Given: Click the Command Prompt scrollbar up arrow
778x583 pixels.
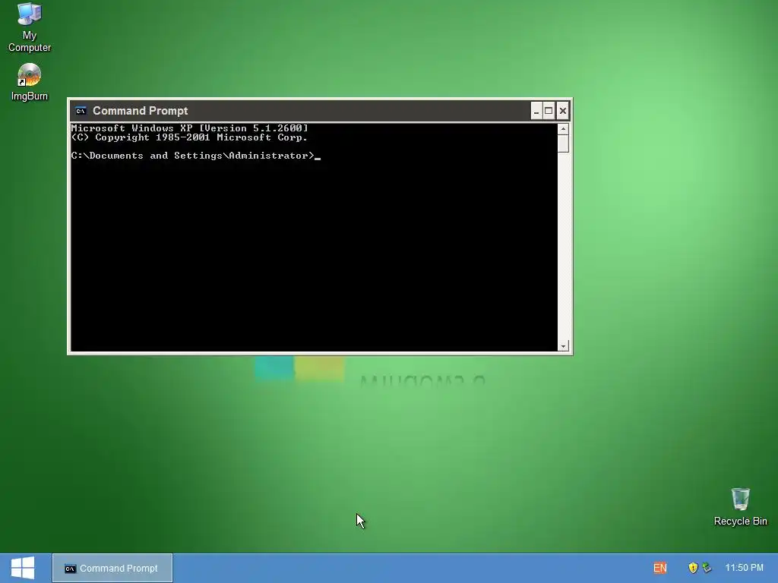Looking at the screenshot, I should [x=563, y=129].
